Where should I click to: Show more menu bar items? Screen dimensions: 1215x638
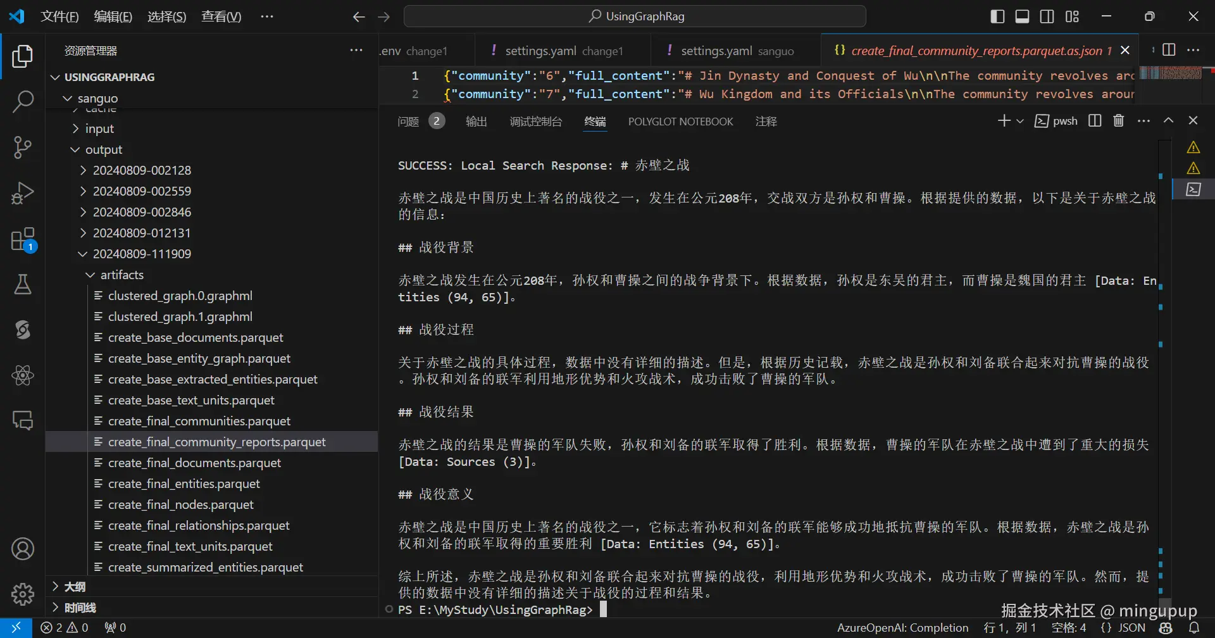[x=267, y=16]
